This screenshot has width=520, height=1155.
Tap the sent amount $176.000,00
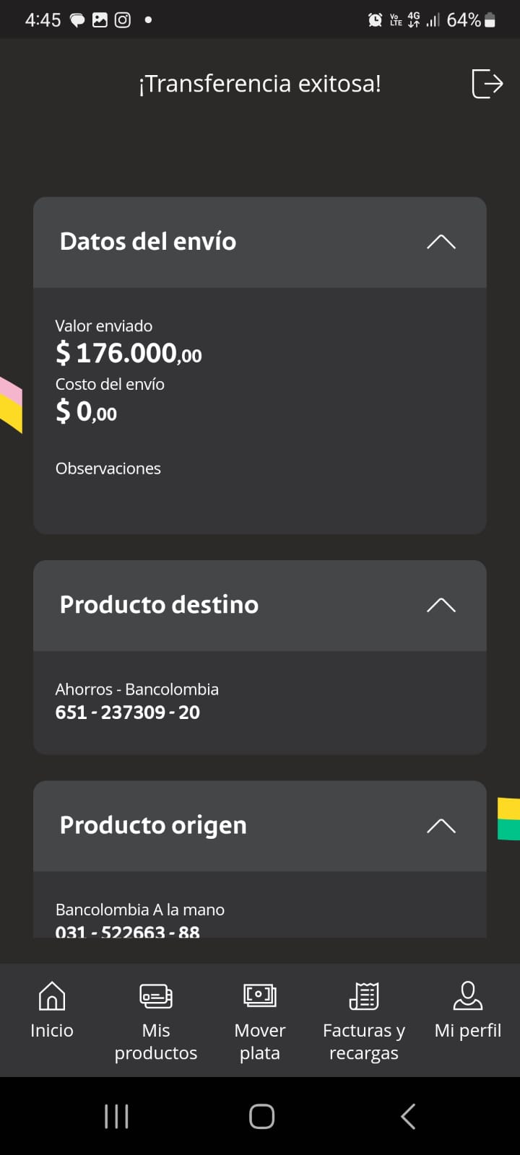[129, 353]
